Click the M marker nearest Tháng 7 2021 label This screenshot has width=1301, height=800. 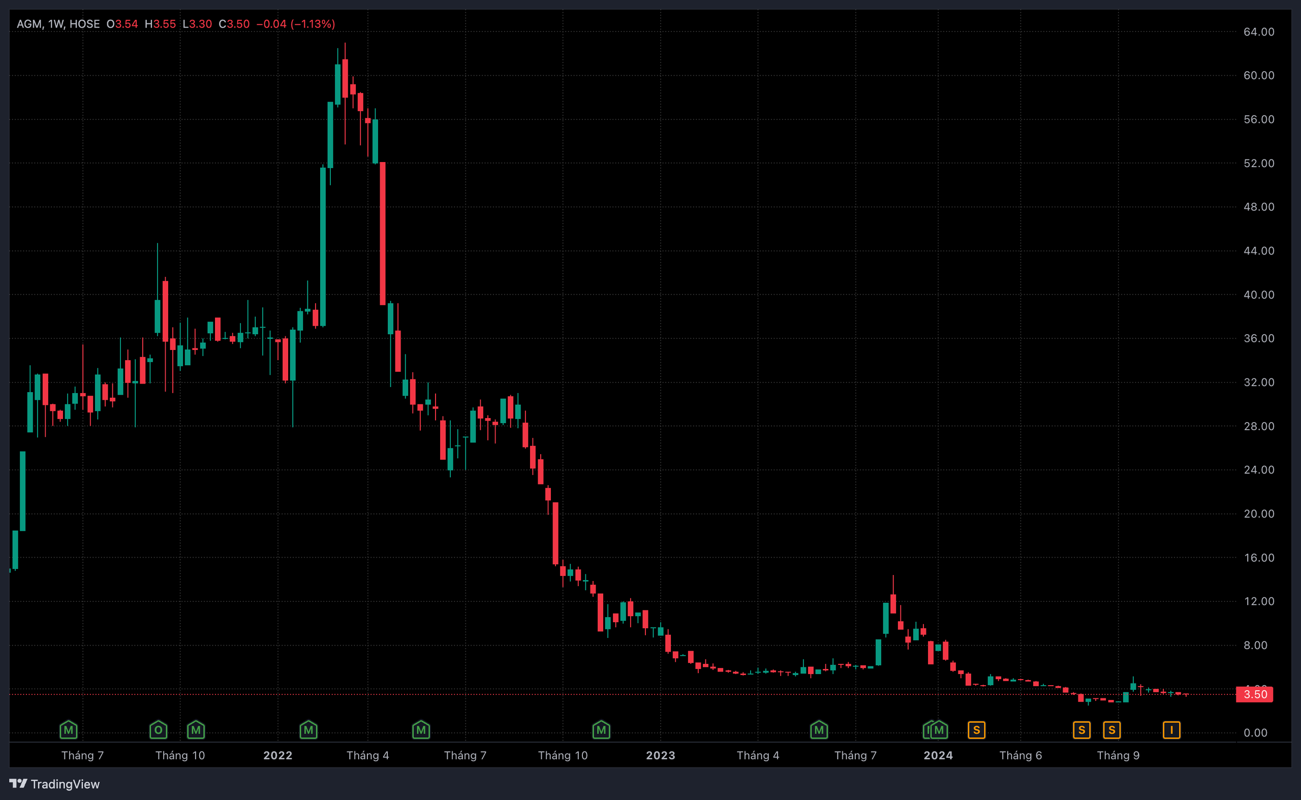68,730
